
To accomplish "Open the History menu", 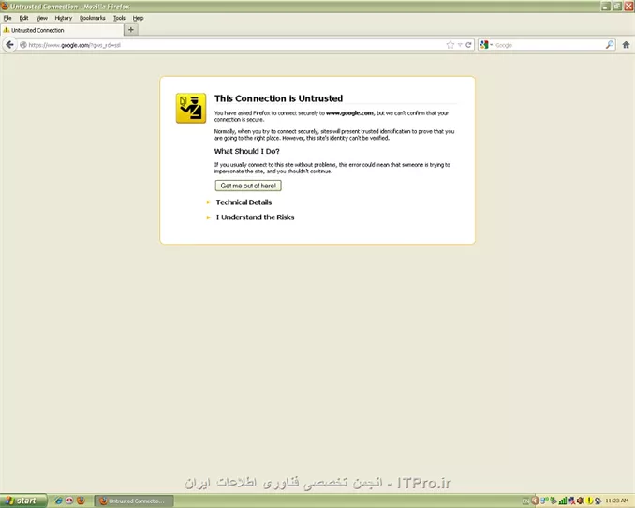I will pyautogui.click(x=63, y=18).
